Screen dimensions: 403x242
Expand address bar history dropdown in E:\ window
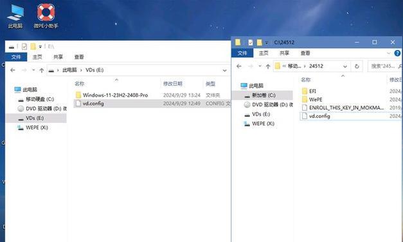224,70
